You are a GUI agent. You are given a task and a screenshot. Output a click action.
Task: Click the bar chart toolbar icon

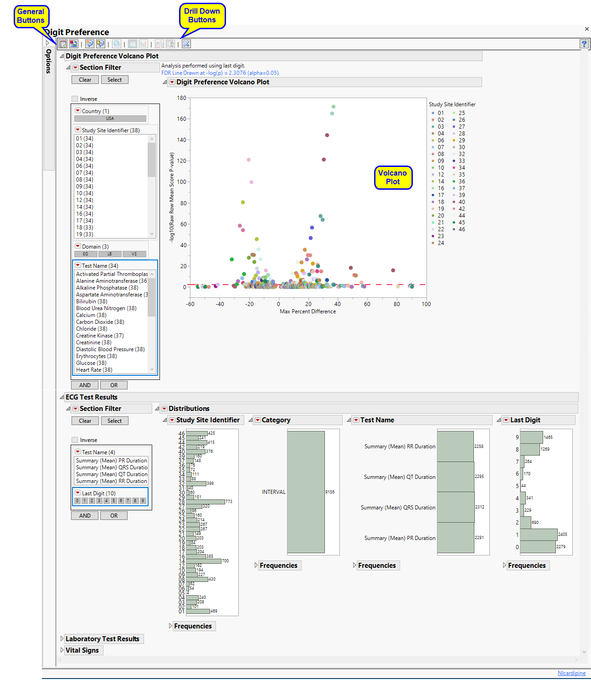144,44
